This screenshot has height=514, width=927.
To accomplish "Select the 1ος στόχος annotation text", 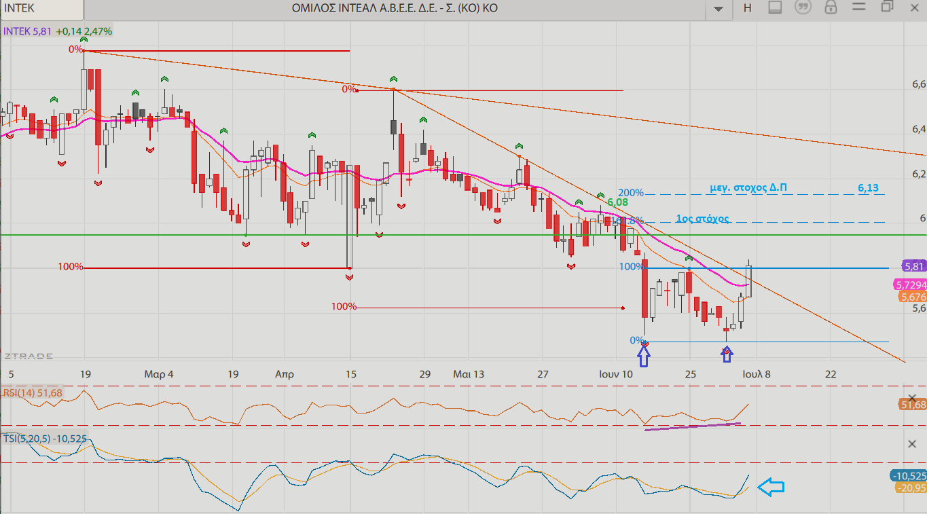I will [702, 219].
